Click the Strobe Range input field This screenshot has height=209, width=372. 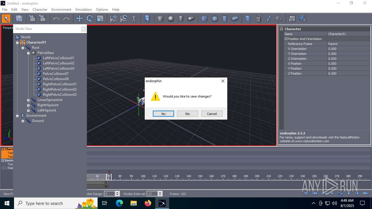[110, 194]
